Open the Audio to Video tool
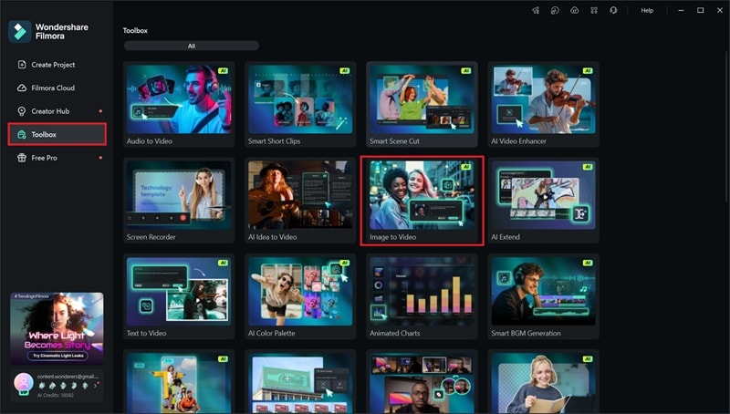The height and width of the screenshot is (414, 730). click(179, 105)
